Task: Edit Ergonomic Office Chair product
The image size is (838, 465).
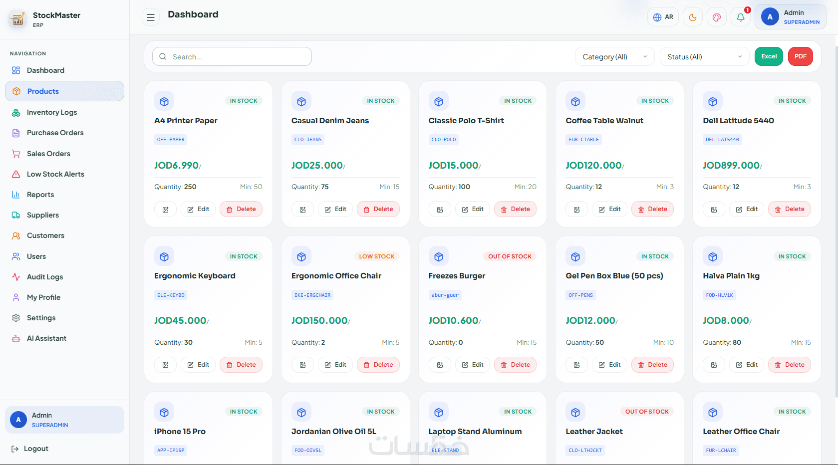Action: (x=335, y=365)
